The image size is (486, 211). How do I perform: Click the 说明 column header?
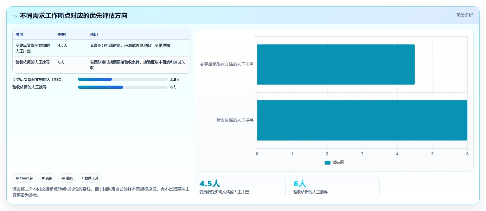click(94, 35)
